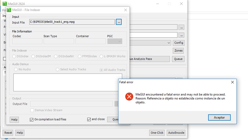Click Help in the File Indexer window
The image size is (248, 140).
point(14,120)
